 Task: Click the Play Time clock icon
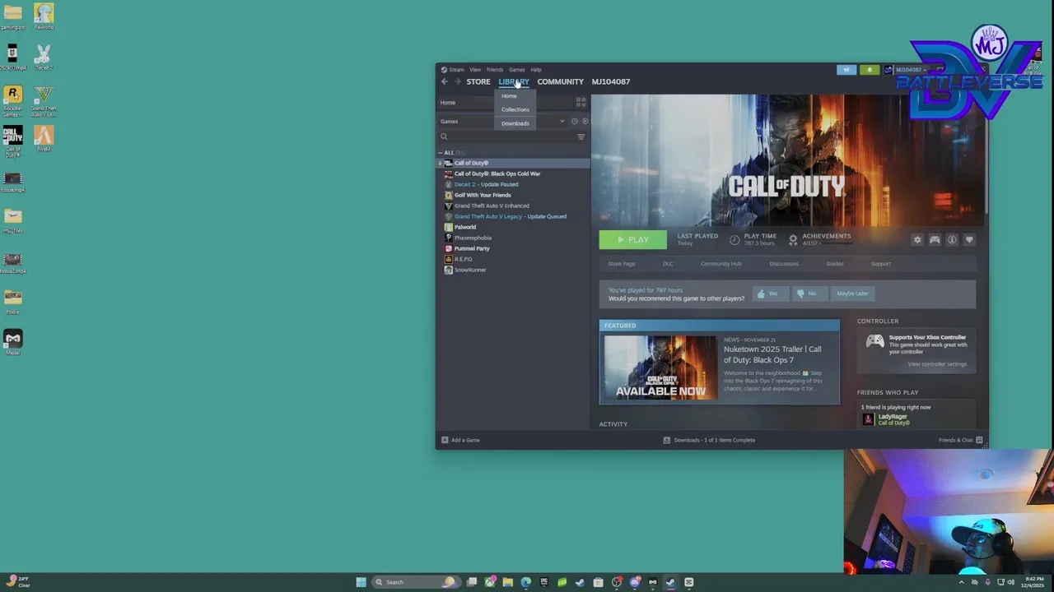[x=735, y=239]
